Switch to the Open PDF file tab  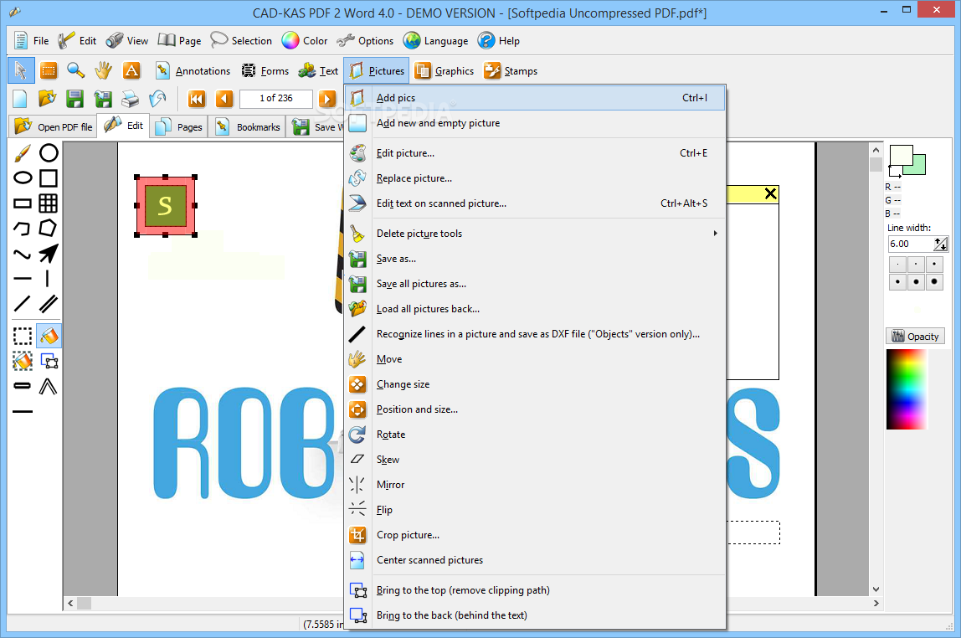(x=54, y=127)
